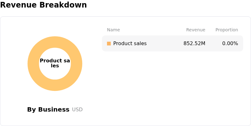Click the 0.00% proportion value

[x=230, y=44]
